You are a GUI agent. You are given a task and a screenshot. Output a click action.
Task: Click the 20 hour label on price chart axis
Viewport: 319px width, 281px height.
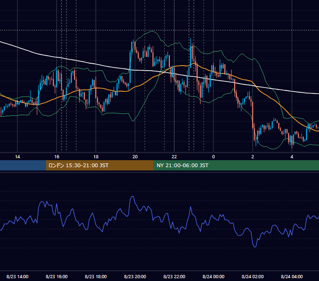coord(135,157)
